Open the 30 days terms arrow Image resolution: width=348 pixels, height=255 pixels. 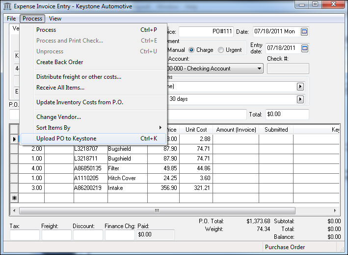pos(300,99)
